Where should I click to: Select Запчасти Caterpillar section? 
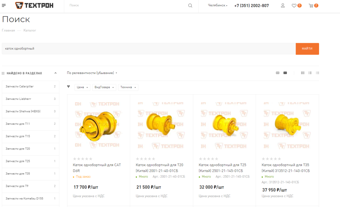pos(31,87)
